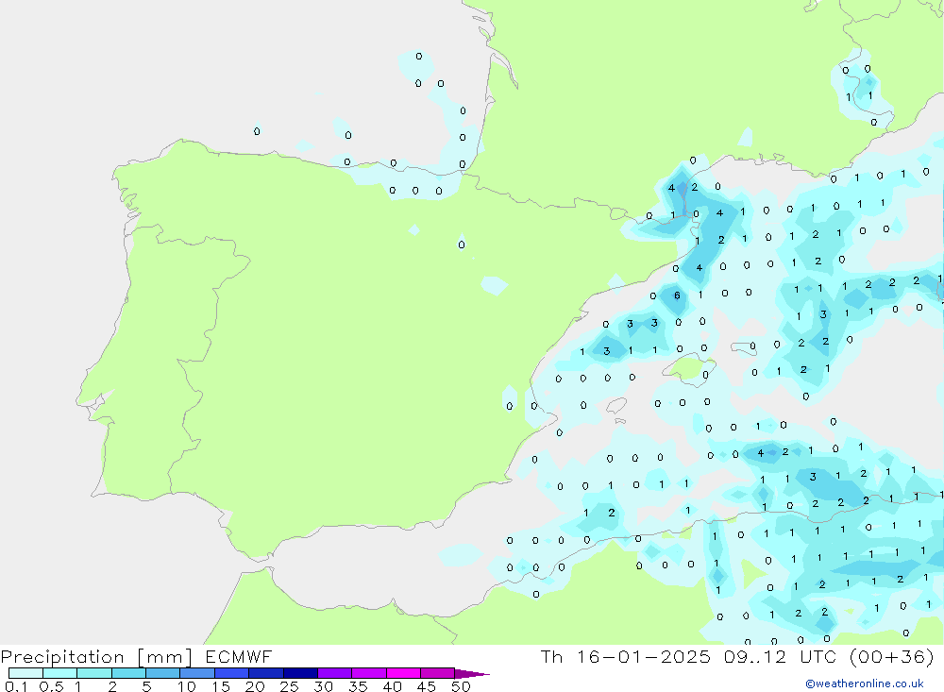Select the 5–10 mm blue legend swatch

pos(162,673)
